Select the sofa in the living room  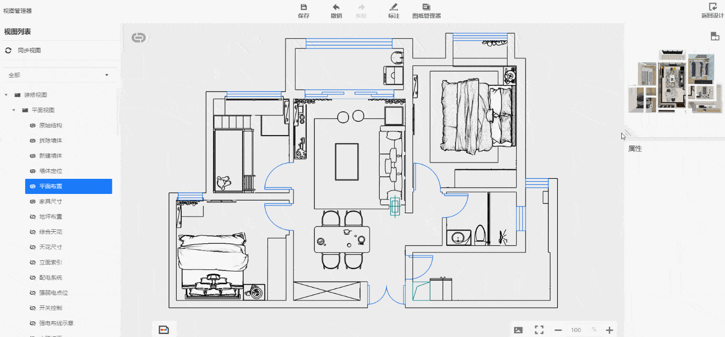pos(392,166)
